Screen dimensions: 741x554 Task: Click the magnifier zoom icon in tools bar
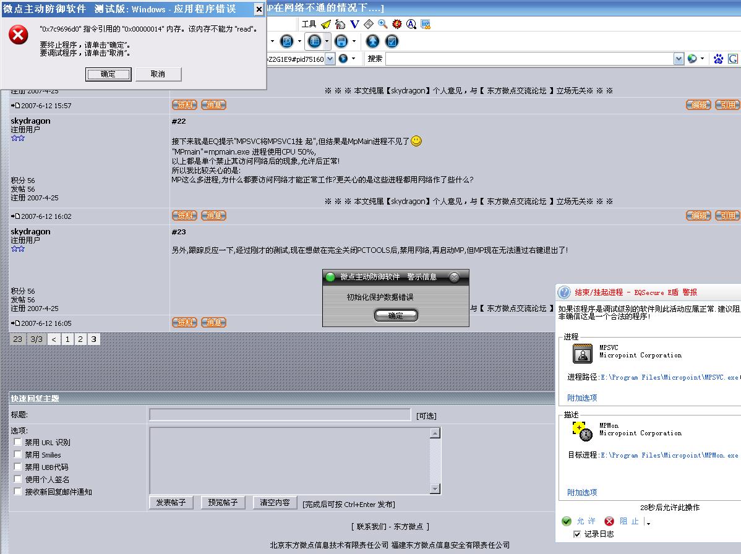pyautogui.click(x=383, y=24)
